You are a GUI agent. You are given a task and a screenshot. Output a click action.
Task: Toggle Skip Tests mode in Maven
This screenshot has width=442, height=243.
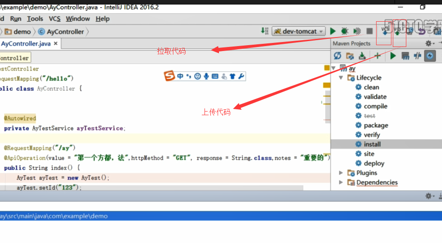pyautogui.click(x=430, y=56)
